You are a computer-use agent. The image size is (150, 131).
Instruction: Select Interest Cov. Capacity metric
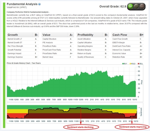pos(128,50)
